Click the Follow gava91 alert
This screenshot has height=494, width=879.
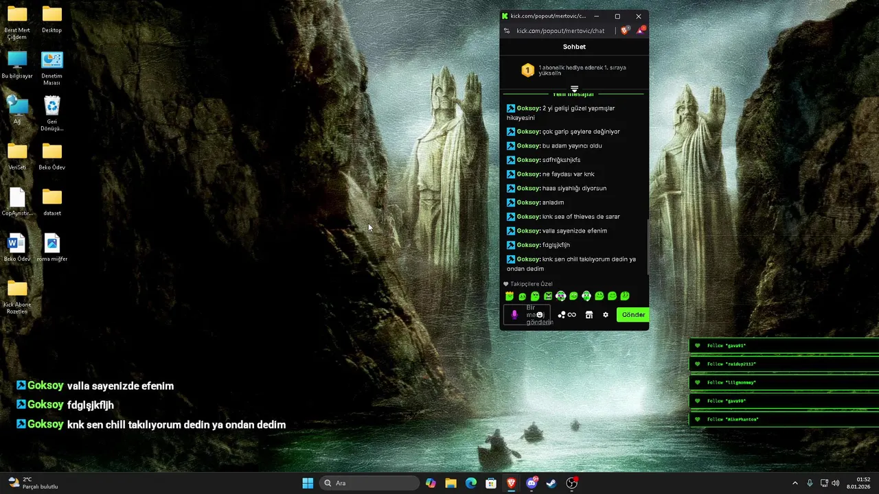coord(784,346)
